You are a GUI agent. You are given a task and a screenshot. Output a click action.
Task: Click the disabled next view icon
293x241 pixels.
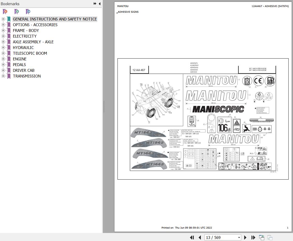pos(270,237)
